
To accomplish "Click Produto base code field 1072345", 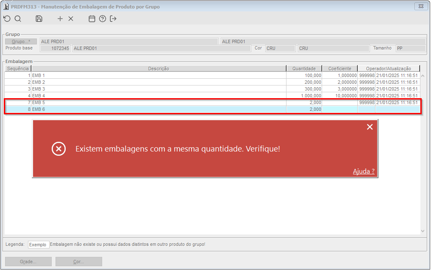I will (x=55, y=48).
